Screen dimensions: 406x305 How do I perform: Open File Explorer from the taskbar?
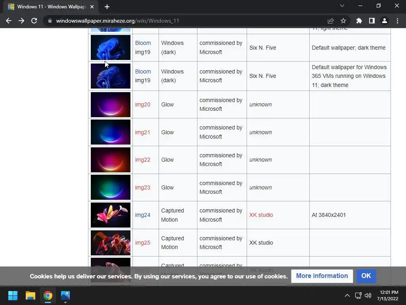pos(30,295)
